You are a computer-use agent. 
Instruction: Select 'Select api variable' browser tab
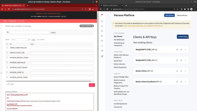click(x=13, y=6)
